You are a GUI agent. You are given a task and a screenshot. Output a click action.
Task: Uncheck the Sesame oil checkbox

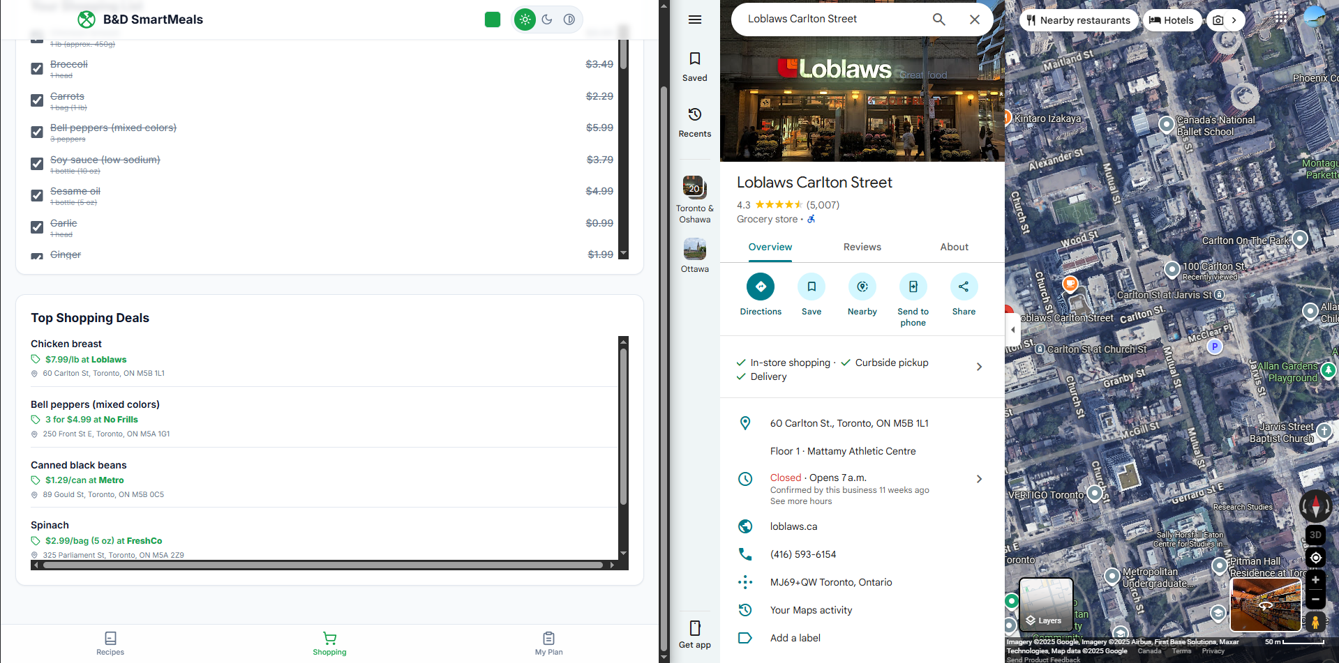(x=37, y=195)
